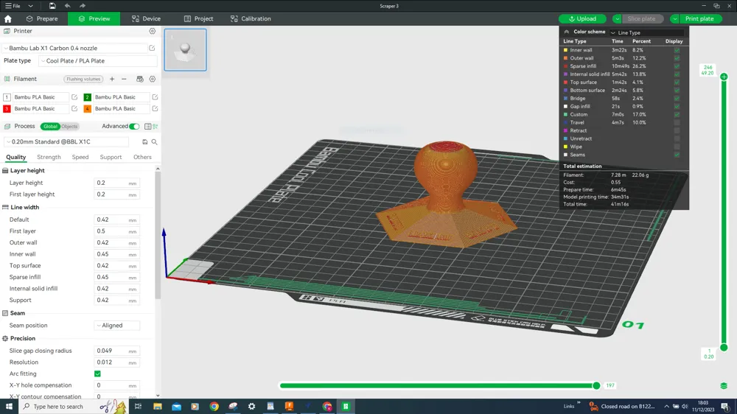Click the Print plate button
This screenshot has width=737, height=414.
pyautogui.click(x=699, y=18)
